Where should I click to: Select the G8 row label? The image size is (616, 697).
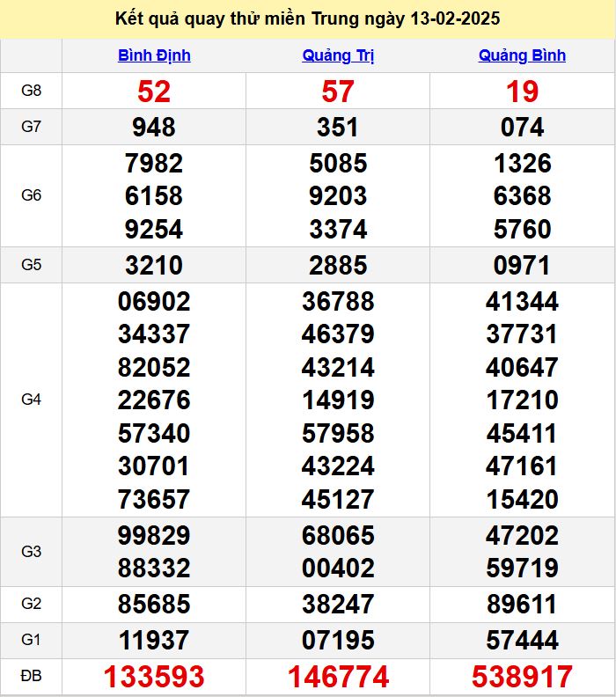tap(31, 91)
